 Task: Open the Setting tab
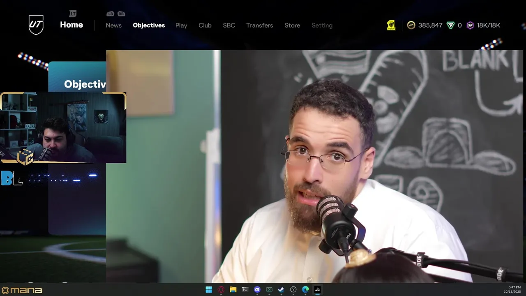point(322,25)
